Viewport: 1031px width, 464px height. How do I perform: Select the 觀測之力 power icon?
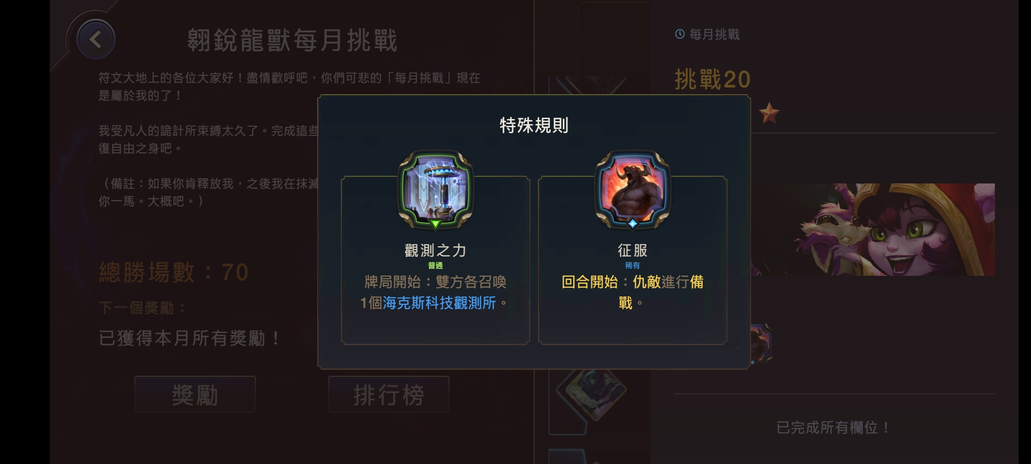435,189
